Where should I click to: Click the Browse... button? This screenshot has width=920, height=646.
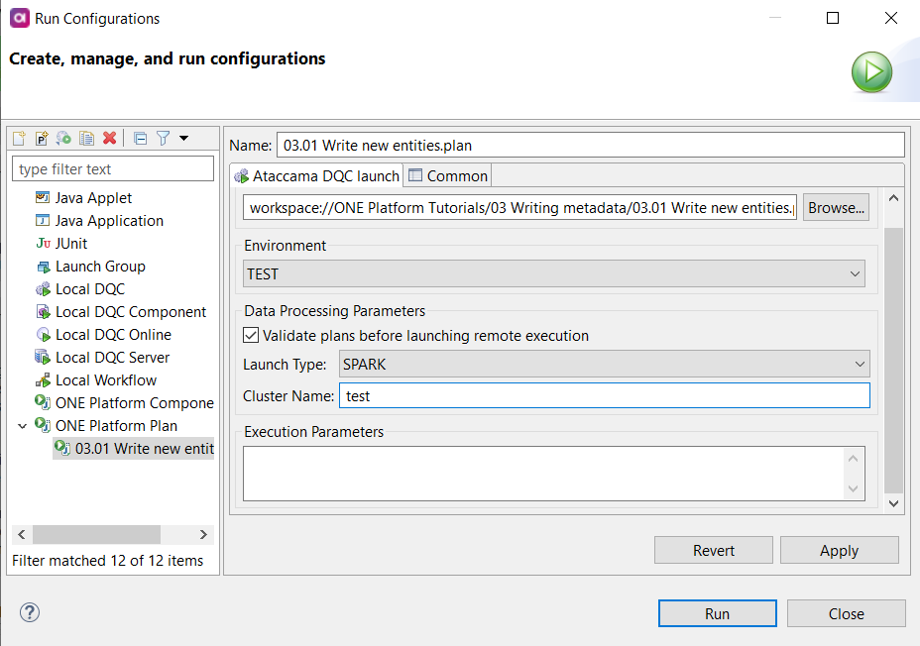click(836, 208)
